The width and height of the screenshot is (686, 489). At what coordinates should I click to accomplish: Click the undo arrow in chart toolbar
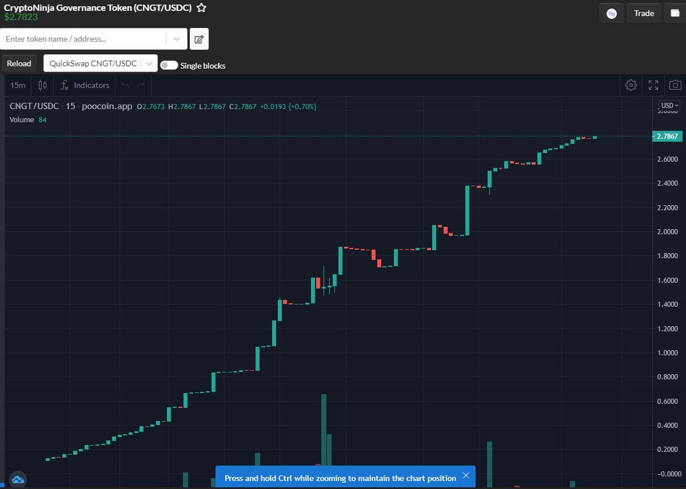pyautogui.click(x=125, y=85)
